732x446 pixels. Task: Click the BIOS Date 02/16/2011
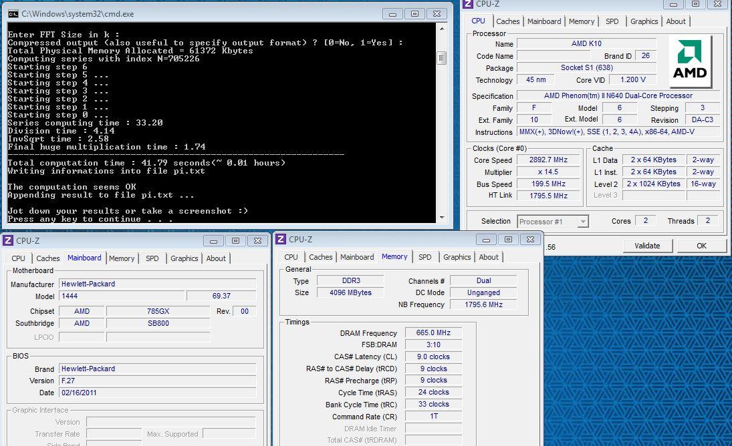[x=157, y=393]
